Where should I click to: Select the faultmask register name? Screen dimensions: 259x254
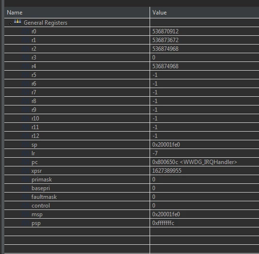44,197
